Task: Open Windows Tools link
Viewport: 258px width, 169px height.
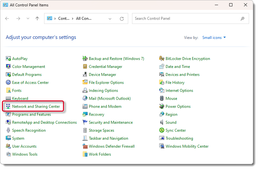Action: coord(25,154)
